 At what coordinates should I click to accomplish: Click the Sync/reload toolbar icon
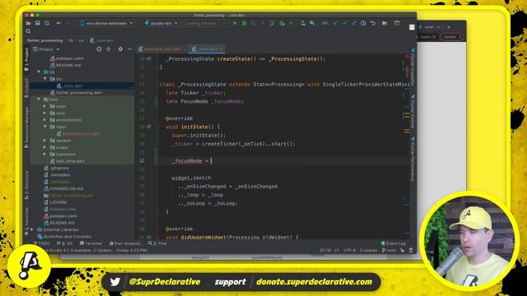(x=47, y=23)
